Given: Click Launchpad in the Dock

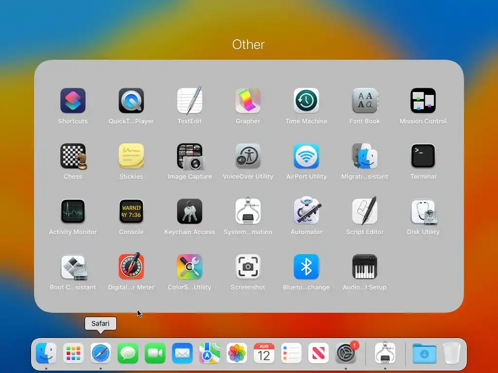Looking at the screenshot, I should click(73, 353).
